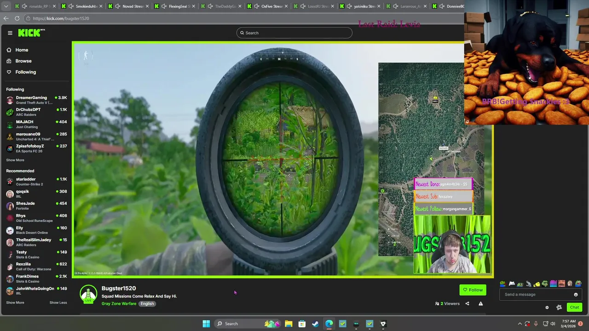
Task: Report stream with the warning icon
Action: point(480,303)
